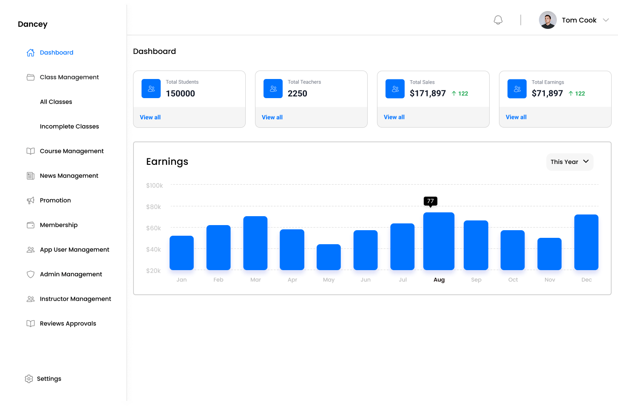Click View all under Total Teachers
The width and height of the screenshot is (618, 409).
point(272,117)
